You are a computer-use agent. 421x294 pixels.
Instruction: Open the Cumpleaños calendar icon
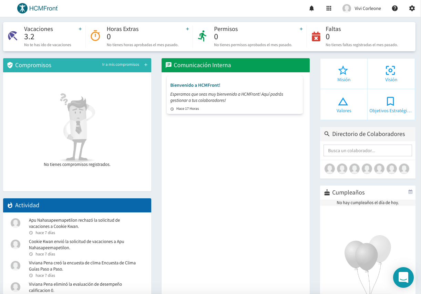point(410,192)
